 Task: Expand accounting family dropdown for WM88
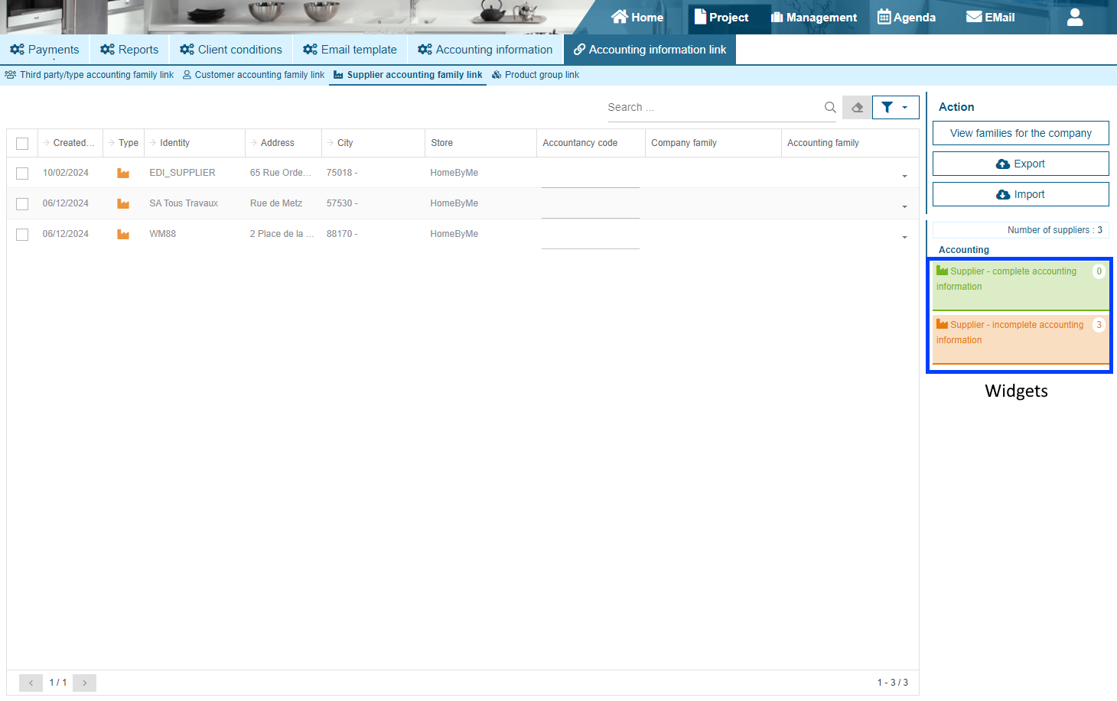(904, 237)
